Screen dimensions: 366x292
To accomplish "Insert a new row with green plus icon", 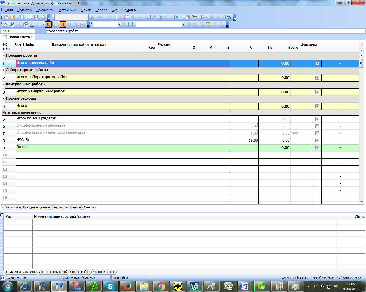I will pyautogui.click(x=195, y=17).
